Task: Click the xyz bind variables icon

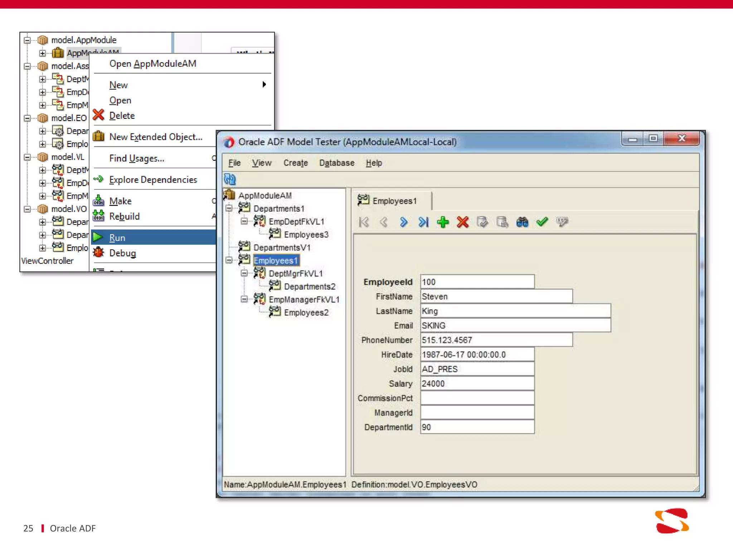Action: 562,222
